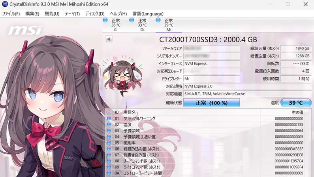314x177 pixels.
Task: Click raw value 00000001E957C4
Action: (x=289, y=161)
